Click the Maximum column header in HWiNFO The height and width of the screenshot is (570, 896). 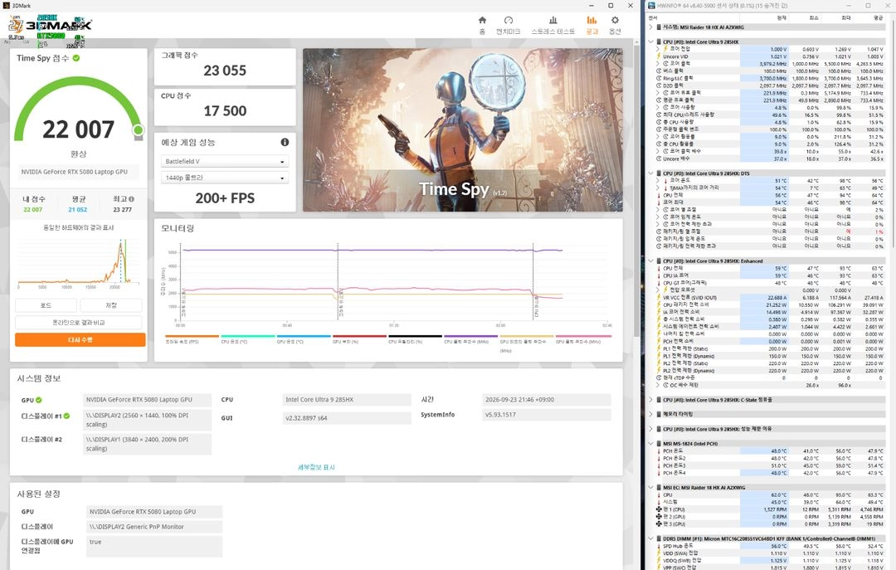[x=845, y=17]
